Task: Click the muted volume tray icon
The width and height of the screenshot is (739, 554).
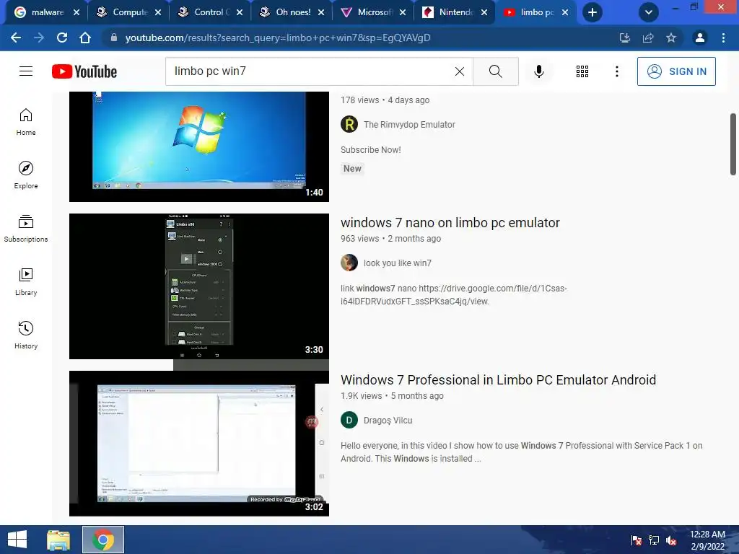Action: pyautogui.click(x=670, y=540)
